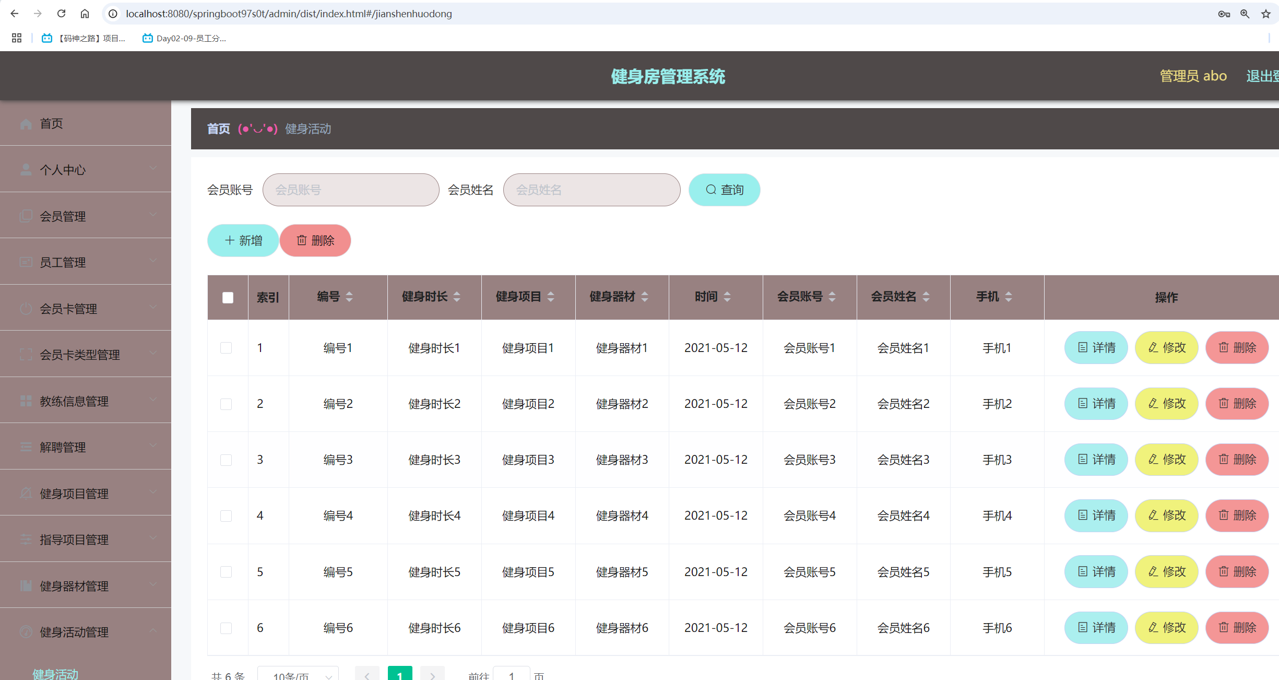Click the 查询 search button
This screenshot has width=1279, height=680.
tap(724, 190)
